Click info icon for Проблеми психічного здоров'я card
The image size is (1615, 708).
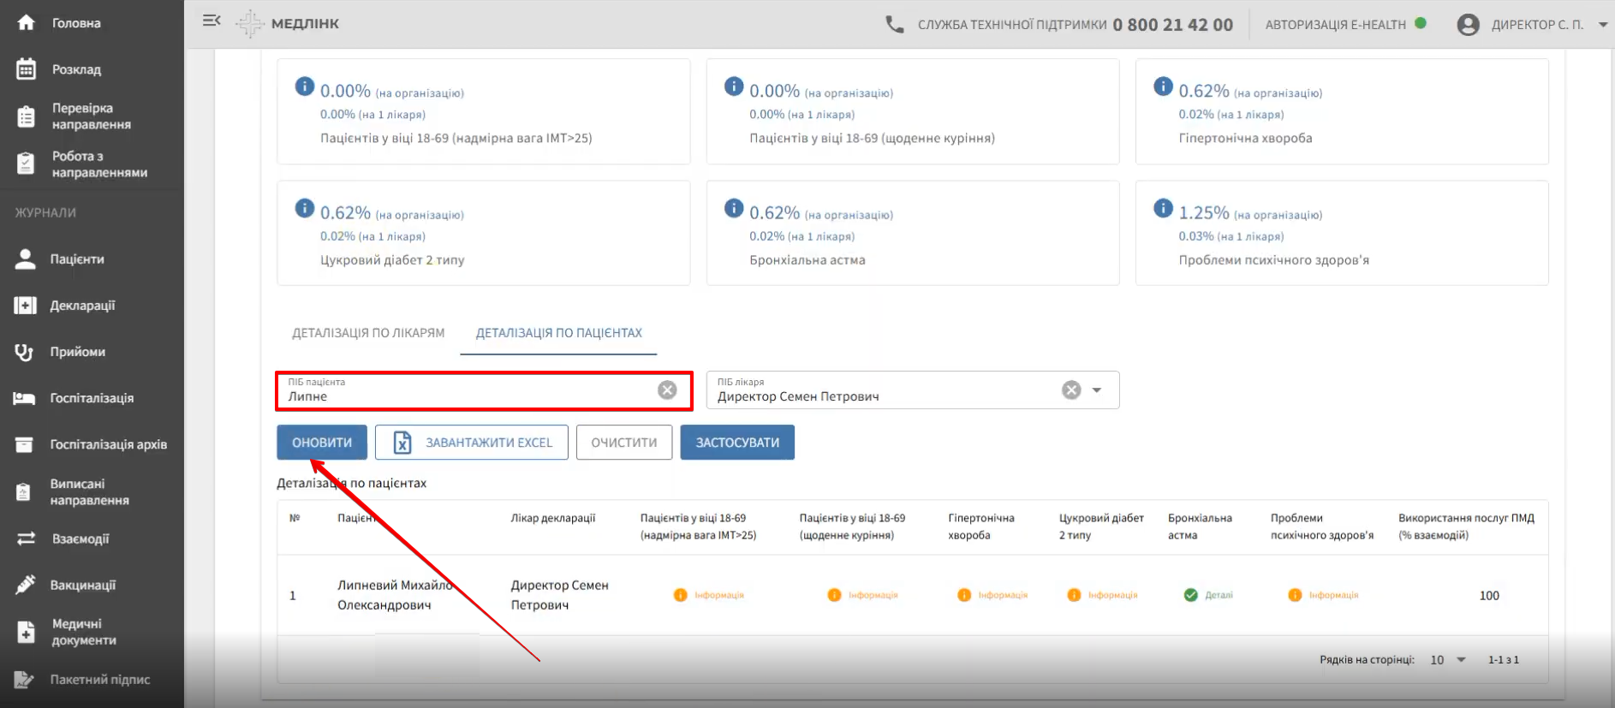(1163, 208)
